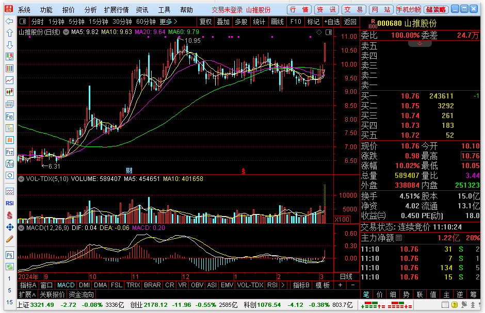Click the satellite dish icon in status bar
The width and height of the screenshot is (485, 313).
point(464,305)
